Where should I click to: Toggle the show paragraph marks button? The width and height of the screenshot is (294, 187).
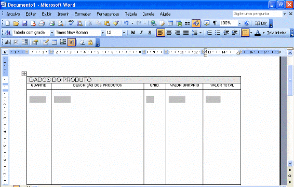[215, 23]
